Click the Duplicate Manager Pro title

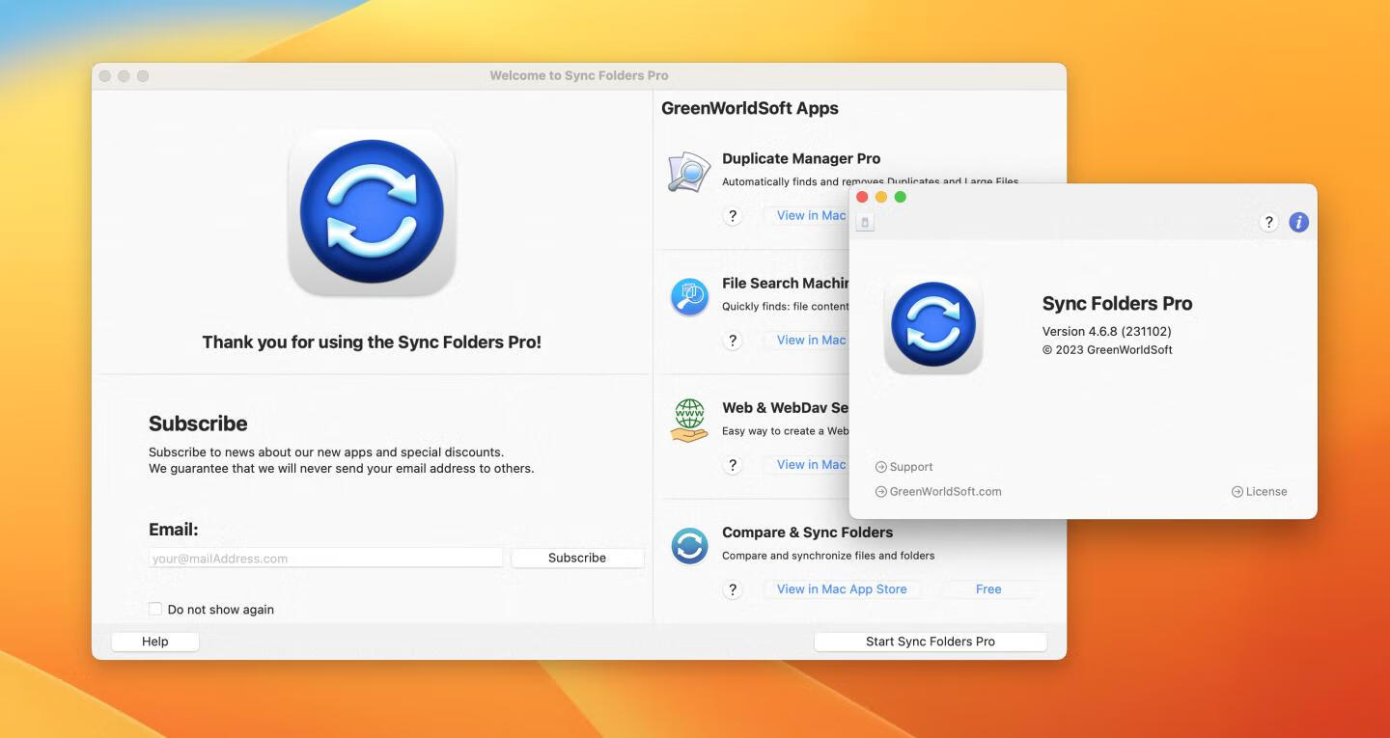801,158
